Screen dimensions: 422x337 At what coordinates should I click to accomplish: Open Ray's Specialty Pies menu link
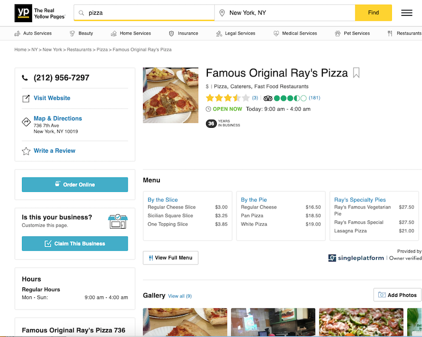tap(360, 200)
